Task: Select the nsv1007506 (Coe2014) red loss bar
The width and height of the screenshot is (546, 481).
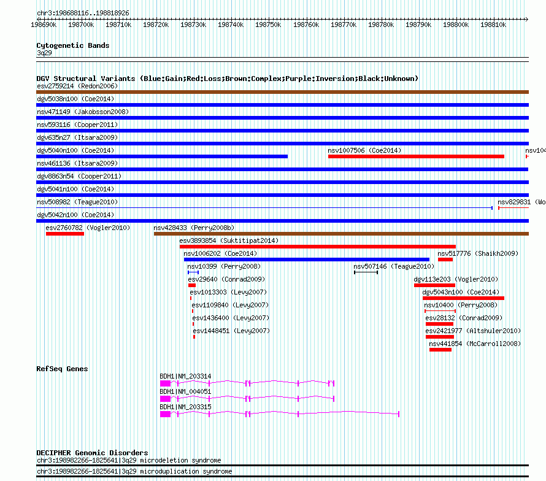Action: pos(416,156)
